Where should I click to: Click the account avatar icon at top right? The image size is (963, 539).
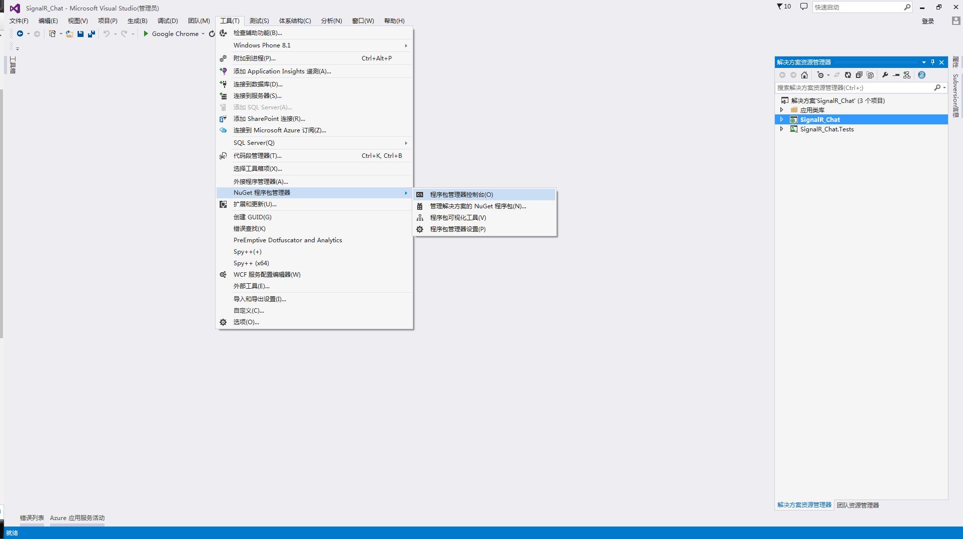pos(955,21)
